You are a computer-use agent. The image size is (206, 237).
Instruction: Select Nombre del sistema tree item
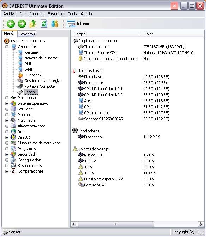[41, 58]
